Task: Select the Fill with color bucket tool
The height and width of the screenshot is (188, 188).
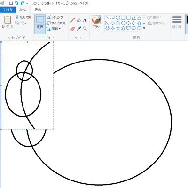Action: click(78, 20)
